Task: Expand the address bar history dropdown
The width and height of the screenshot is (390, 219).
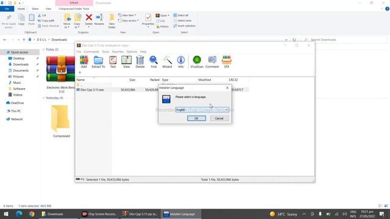Action: pos(286,40)
